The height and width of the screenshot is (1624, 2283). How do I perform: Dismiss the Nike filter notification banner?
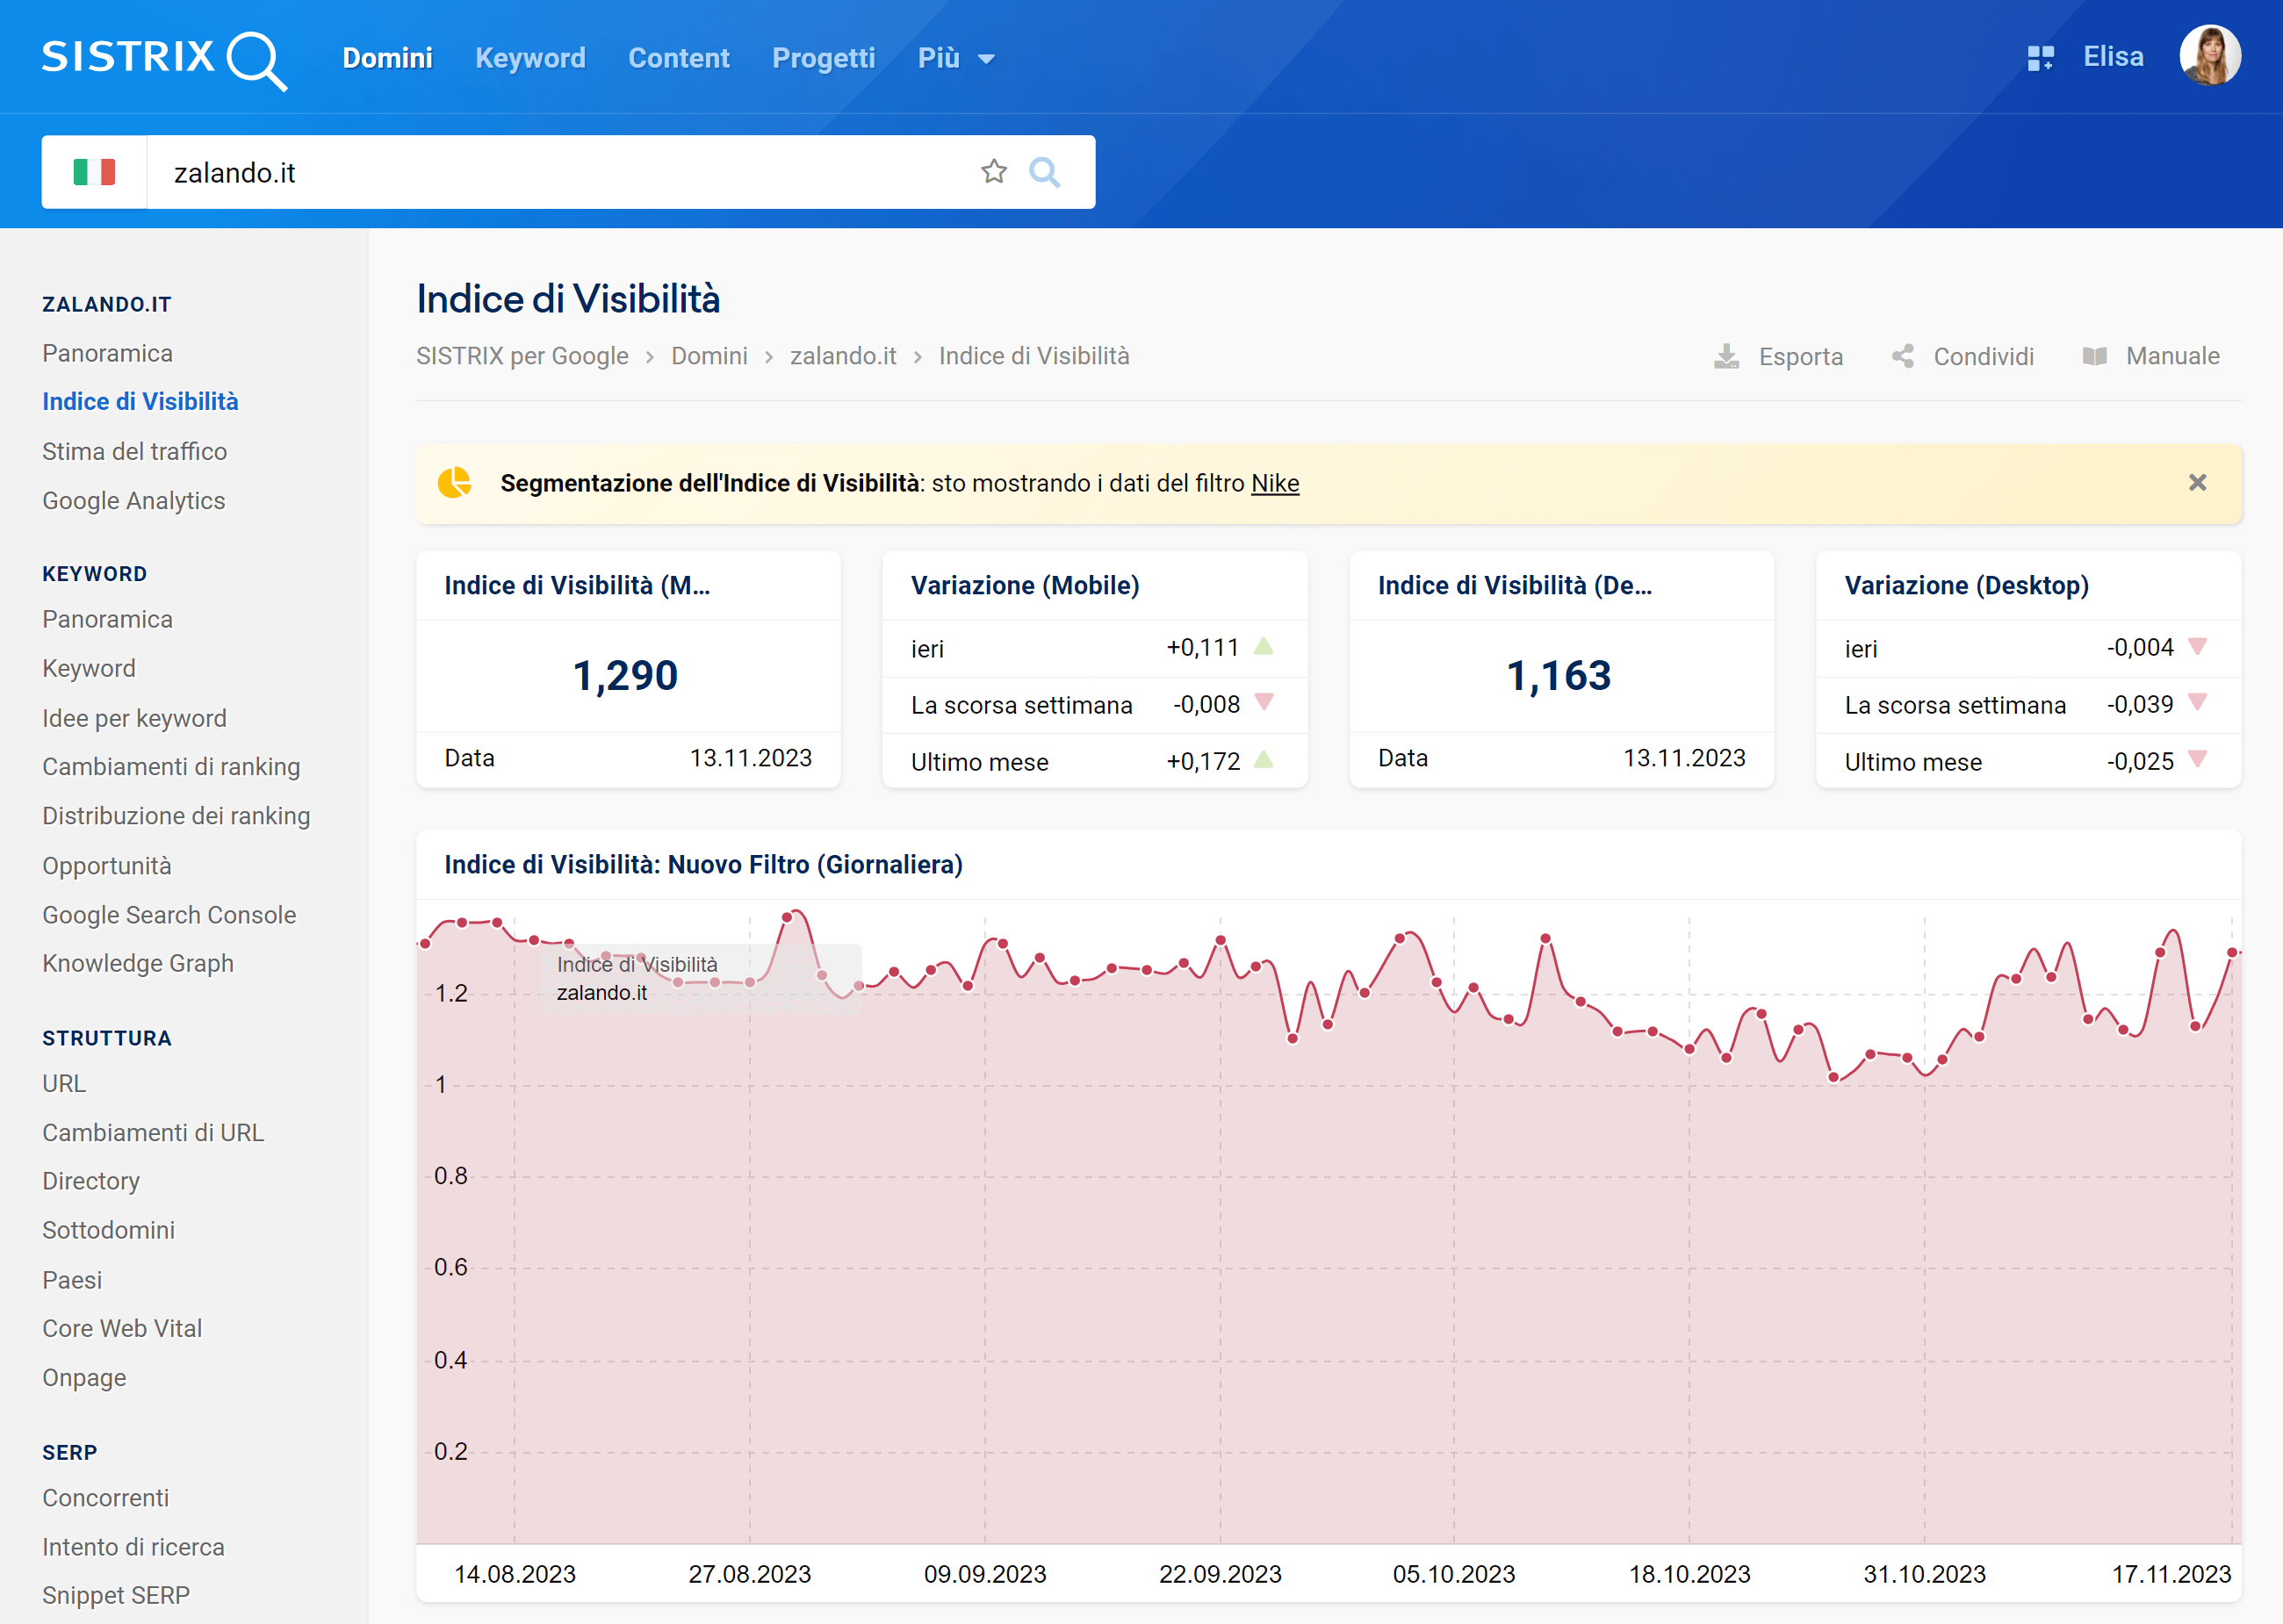(x=2199, y=480)
